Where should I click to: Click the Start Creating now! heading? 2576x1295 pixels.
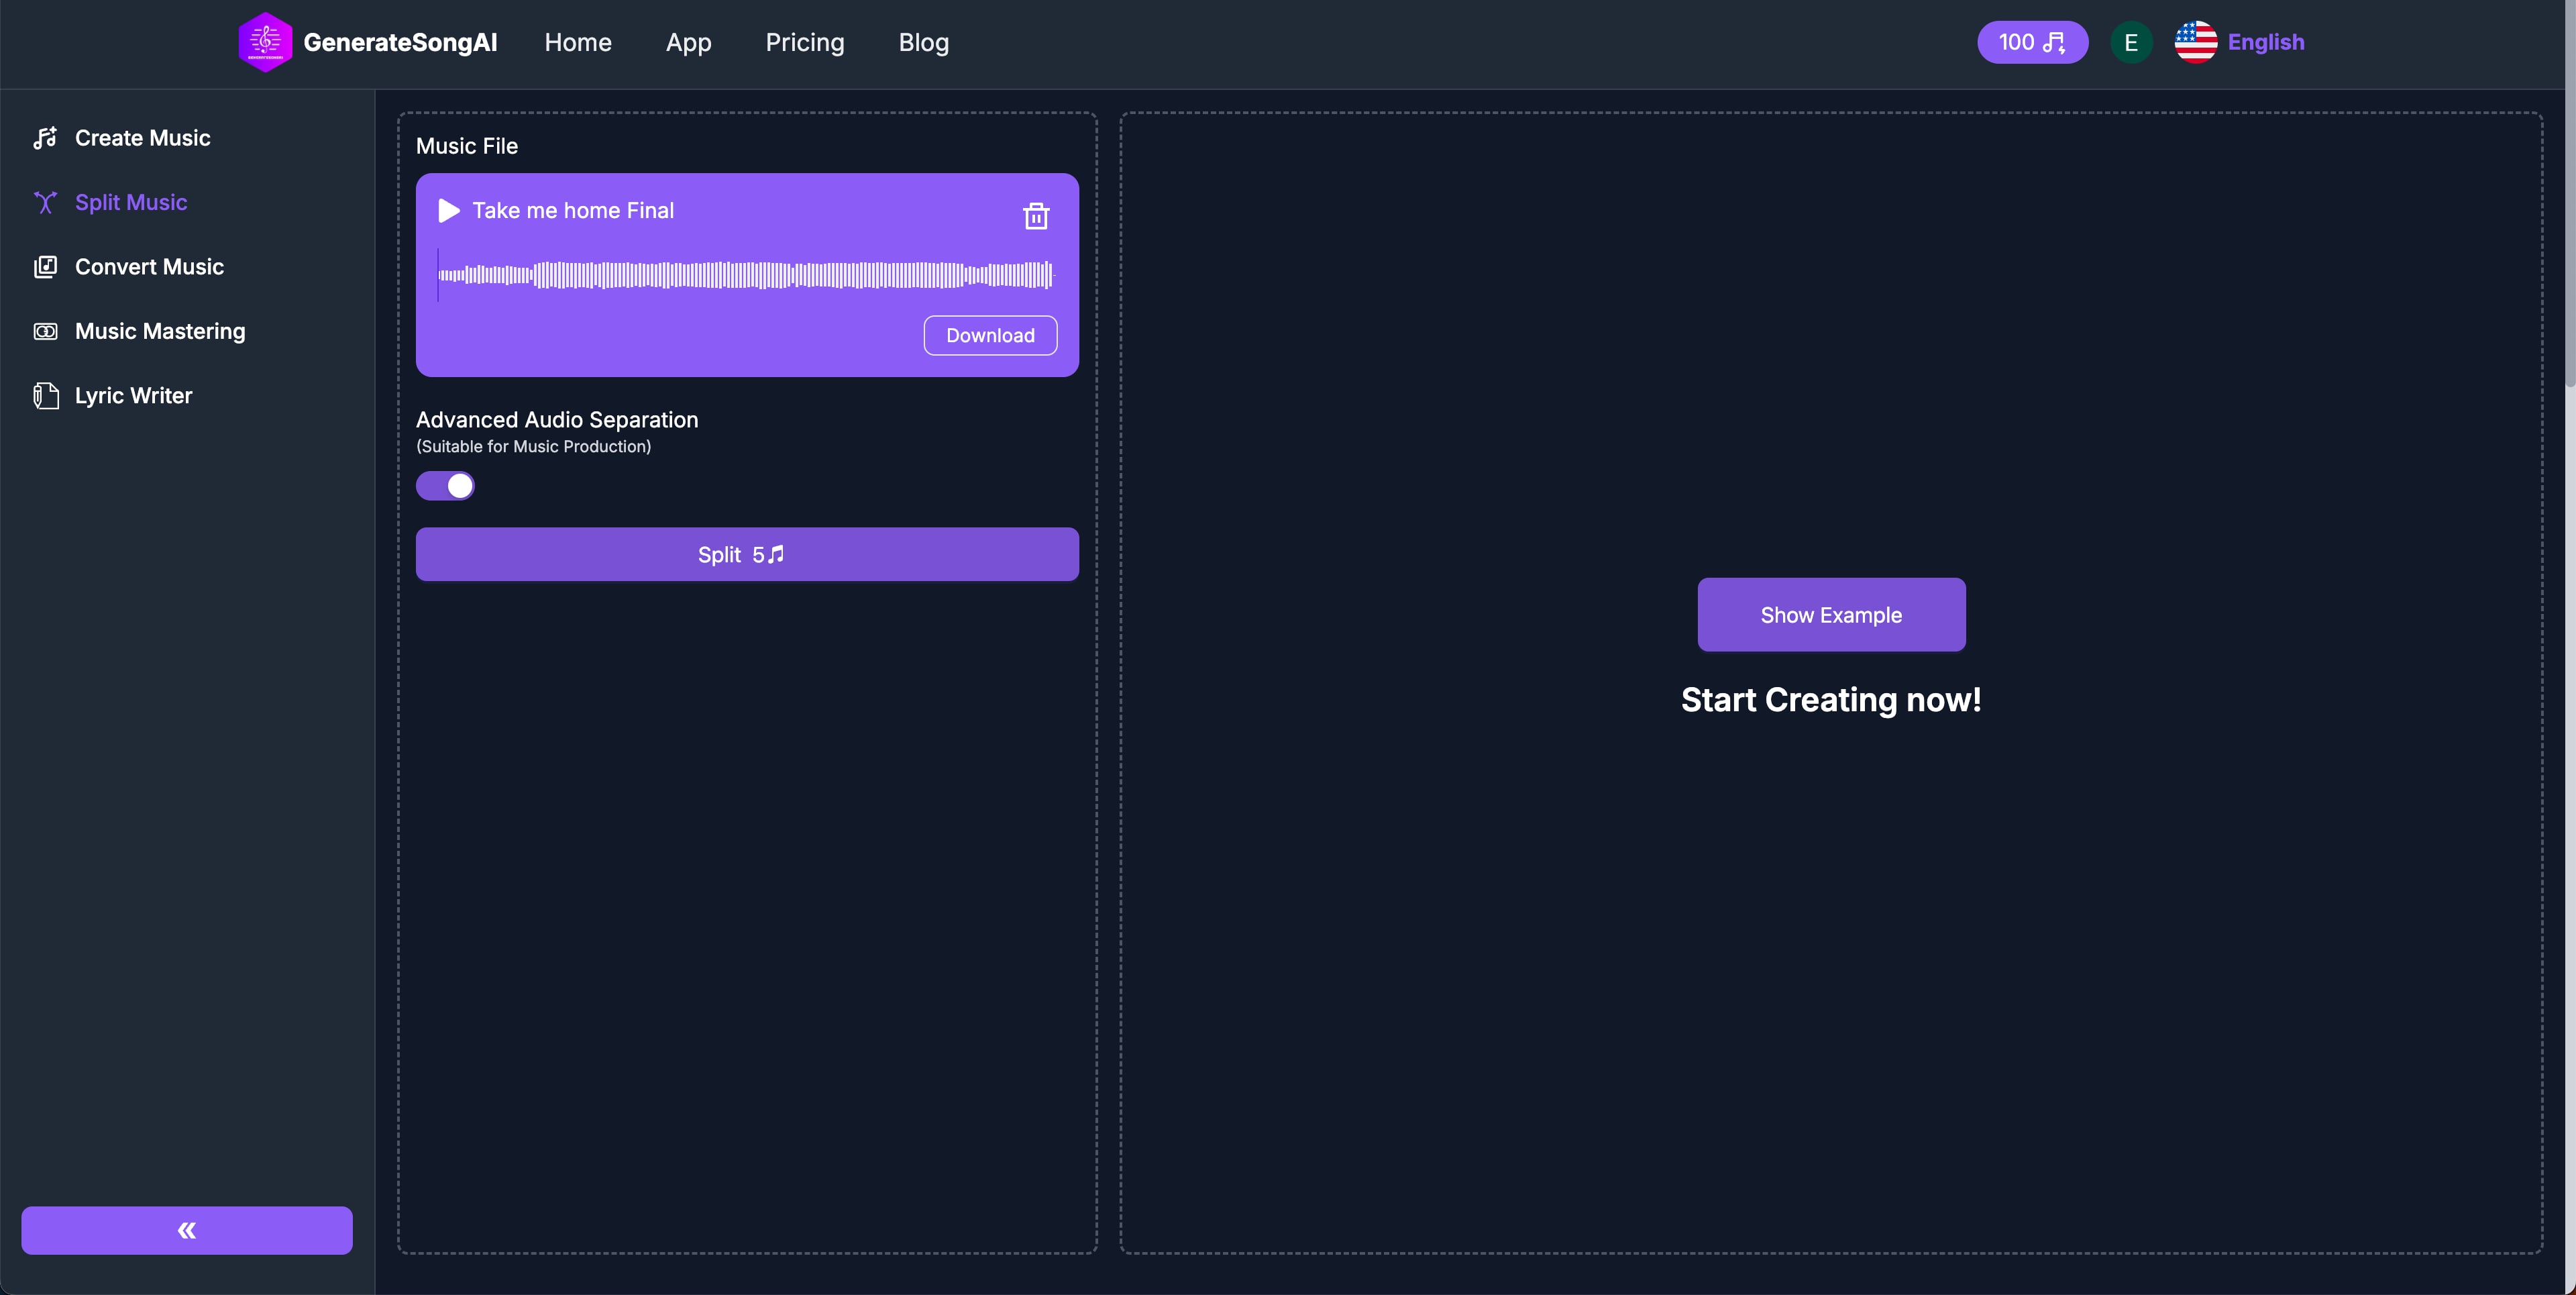pos(1831,700)
